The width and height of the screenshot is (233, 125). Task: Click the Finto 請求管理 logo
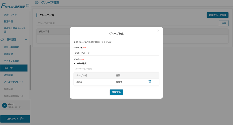(13, 6)
